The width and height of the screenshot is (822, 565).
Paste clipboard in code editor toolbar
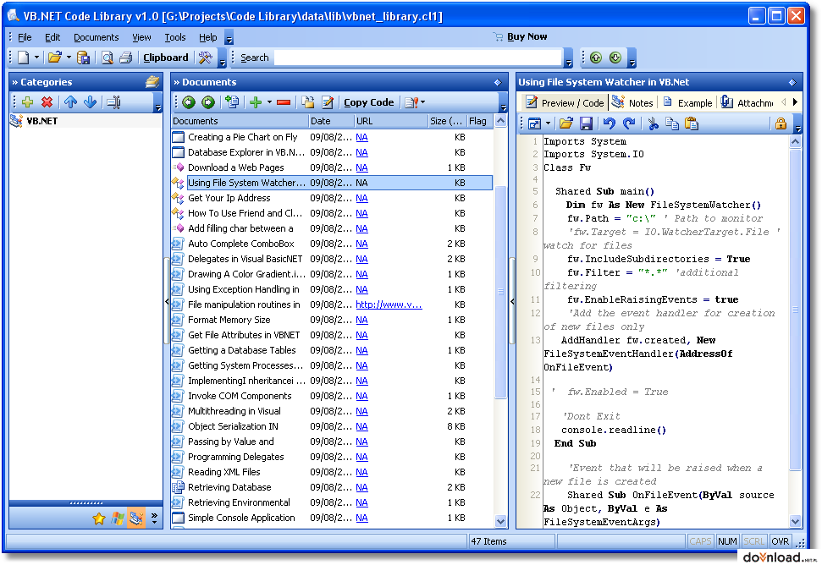[692, 124]
